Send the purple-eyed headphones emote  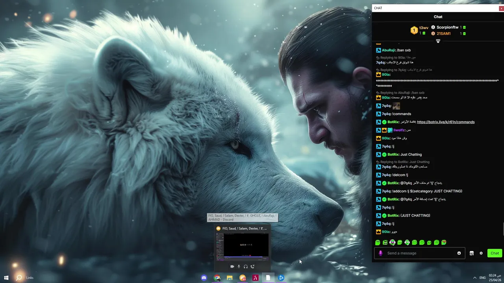(393, 243)
